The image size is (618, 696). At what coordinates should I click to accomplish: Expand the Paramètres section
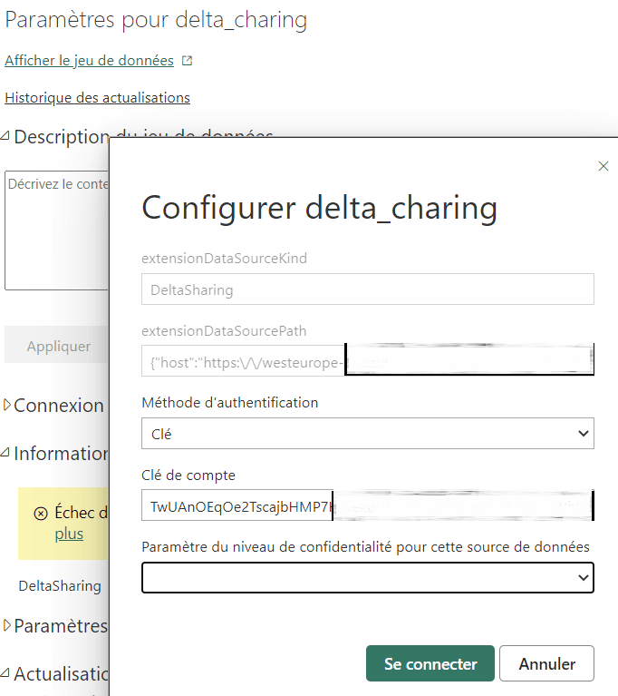click(6, 625)
